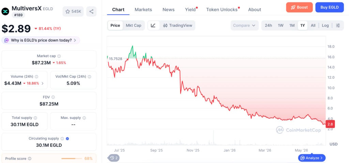Image resolution: width=349 pixels, height=163 pixels.
Task: Open the Compare dropdown
Action: point(244,25)
